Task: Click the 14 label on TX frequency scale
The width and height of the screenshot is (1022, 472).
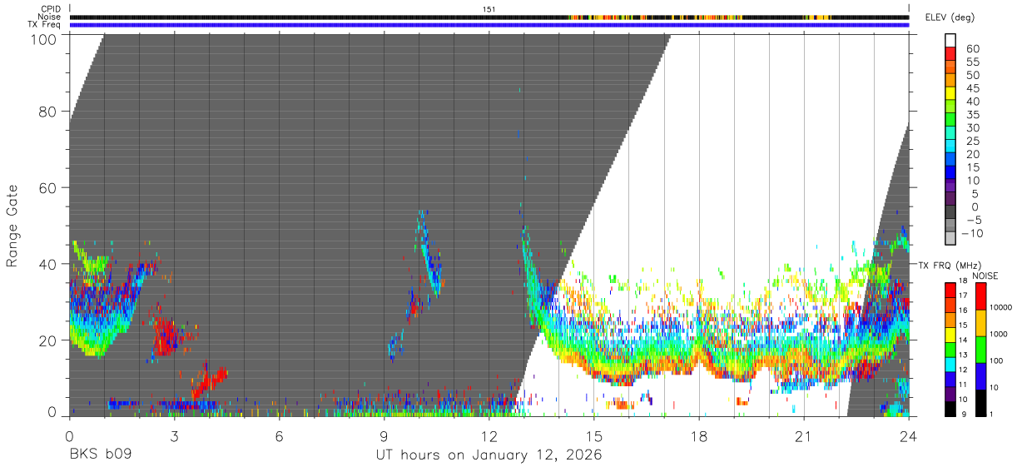Action: point(962,340)
